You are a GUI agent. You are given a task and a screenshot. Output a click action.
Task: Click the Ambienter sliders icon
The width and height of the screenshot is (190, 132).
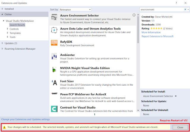tap(54, 56)
